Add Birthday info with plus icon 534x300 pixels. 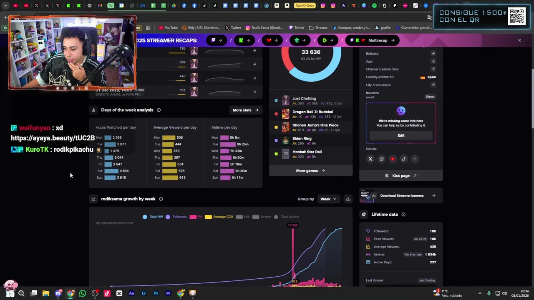pyautogui.click(x=433, y=53)
